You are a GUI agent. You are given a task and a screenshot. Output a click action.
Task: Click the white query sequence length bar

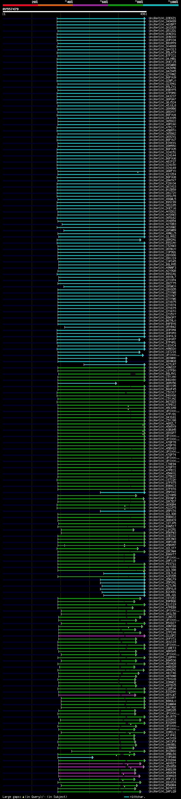pos(75,11)
